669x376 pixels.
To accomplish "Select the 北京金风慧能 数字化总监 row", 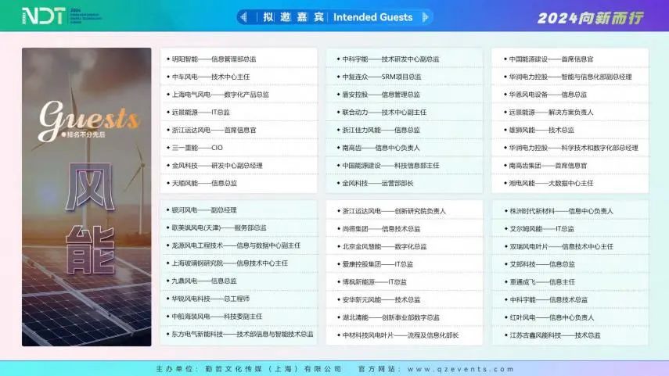I will point(405,246).
